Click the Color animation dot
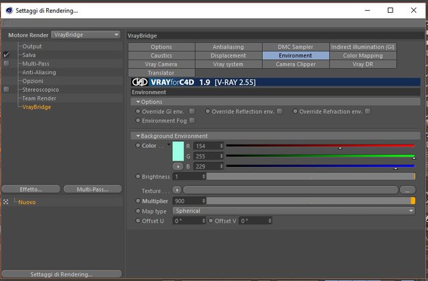Viewport: 428px width, 281px height. tap(138, 145)
